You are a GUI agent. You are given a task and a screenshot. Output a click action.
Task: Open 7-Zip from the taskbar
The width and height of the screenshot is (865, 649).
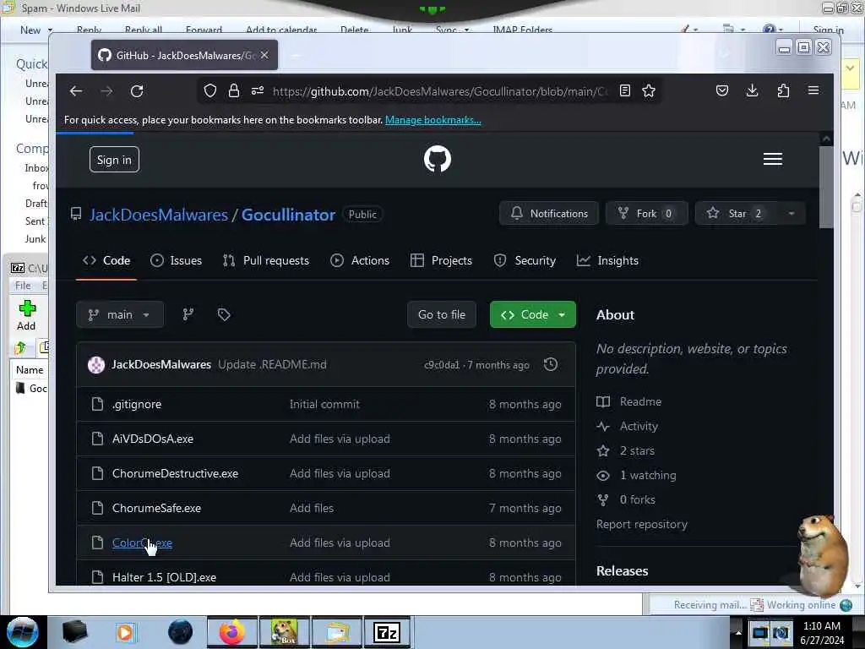click(387, 632)
